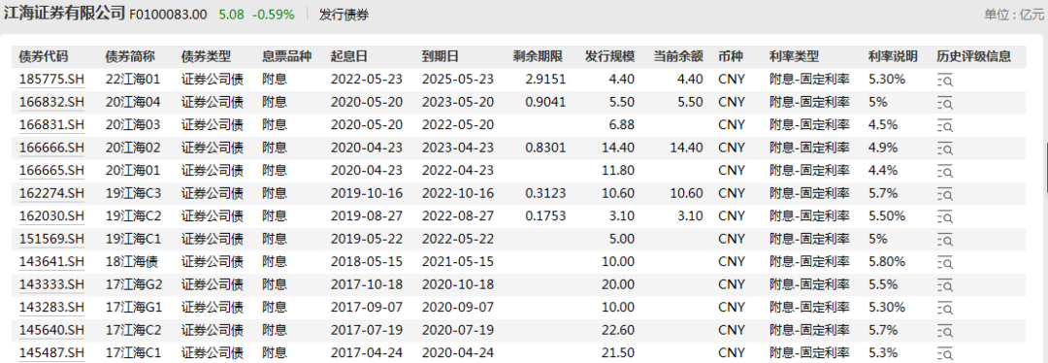
Task: Open rating history icon for 20江海04
Action: coord(945,103)
